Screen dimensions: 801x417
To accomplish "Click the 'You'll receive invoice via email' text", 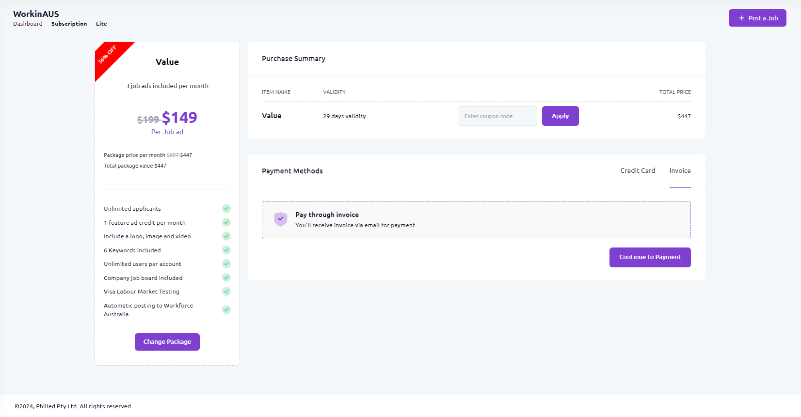I will click(356, 225).
